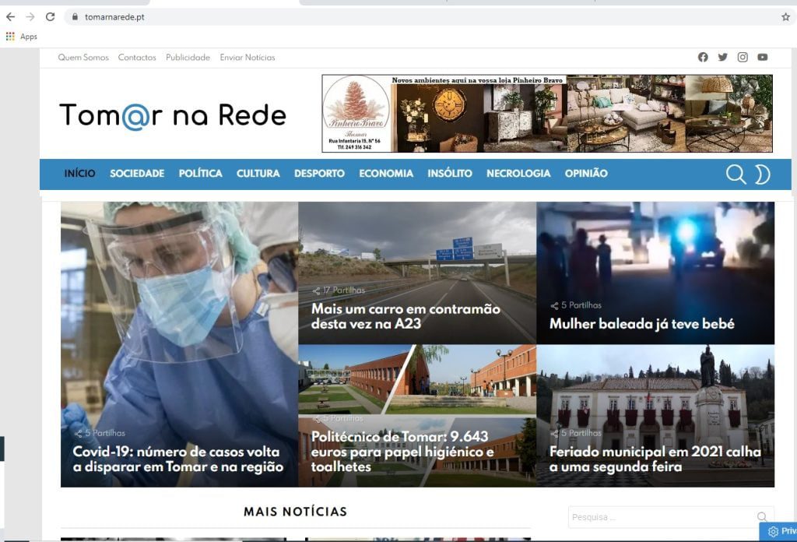This screenshot has height=542, width=797.
Task: Open the Twitter icon in top bar
Action: (x=723, y=57)
